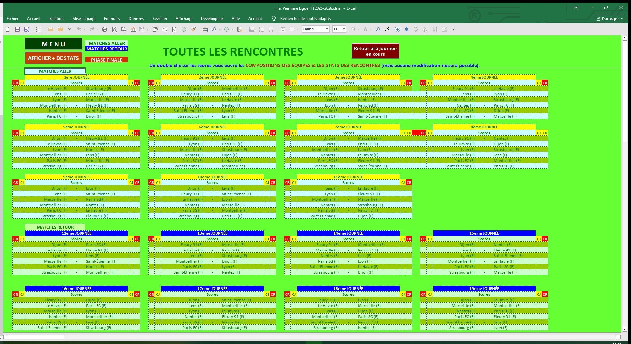Click the blue up arrow icon
This screenshot has width=631, height=344.
click(406, 29)
